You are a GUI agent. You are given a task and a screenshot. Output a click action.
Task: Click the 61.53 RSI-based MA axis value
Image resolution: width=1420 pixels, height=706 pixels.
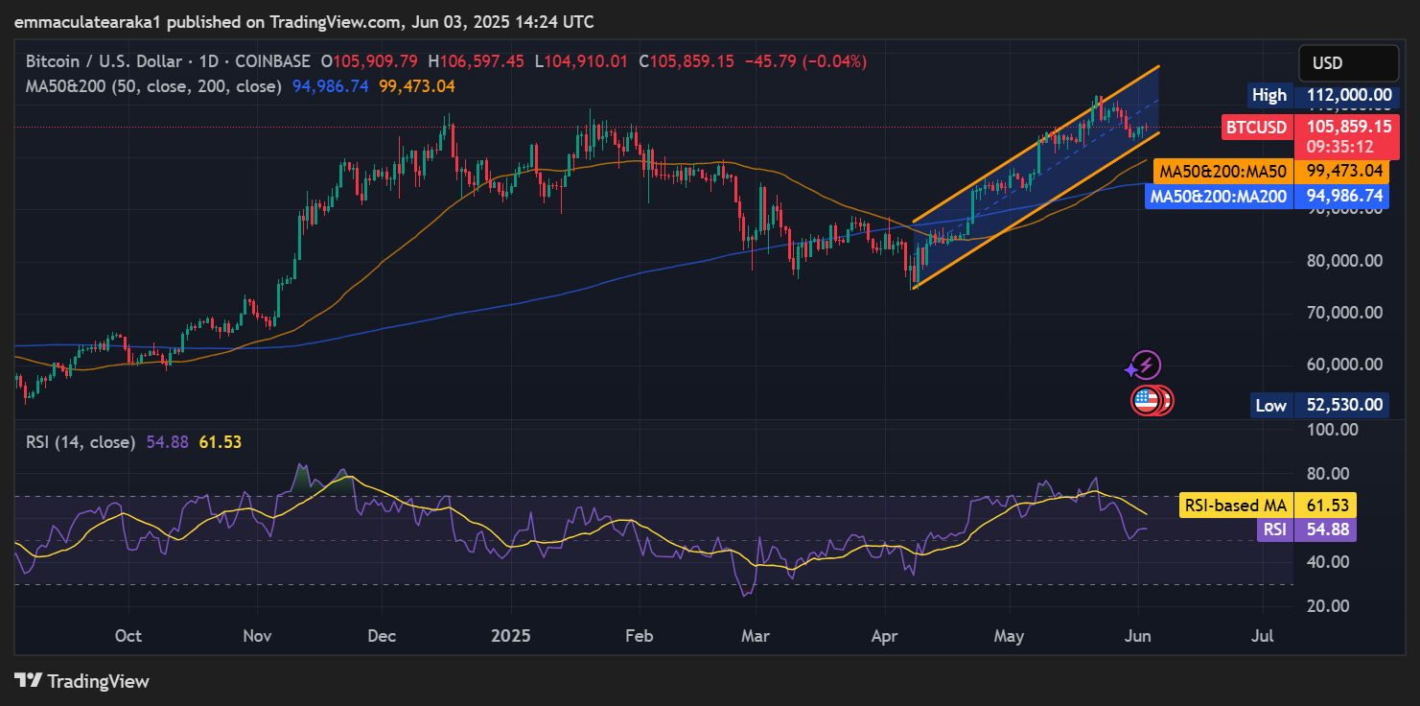pos(1325,506)
